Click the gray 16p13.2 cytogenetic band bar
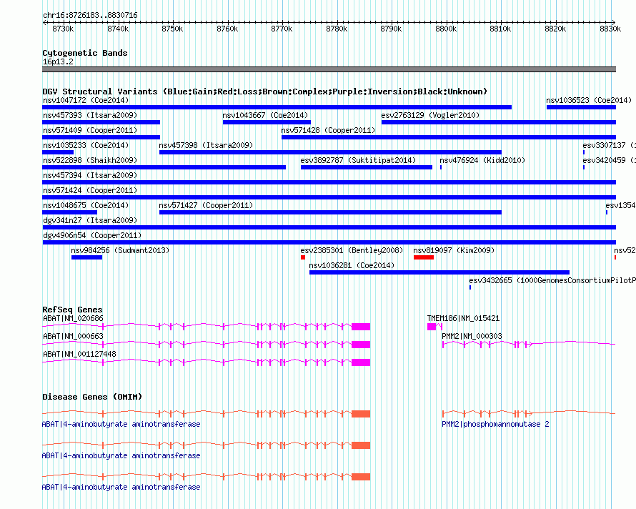The width and height of the screenshot is (636, 509). (x=329, y=69)
